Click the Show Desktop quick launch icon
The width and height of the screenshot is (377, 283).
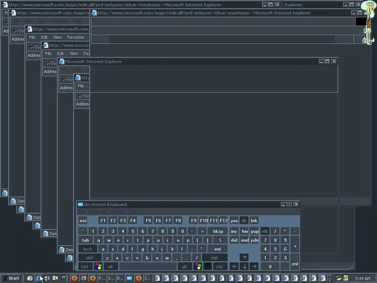click(30, 278)
